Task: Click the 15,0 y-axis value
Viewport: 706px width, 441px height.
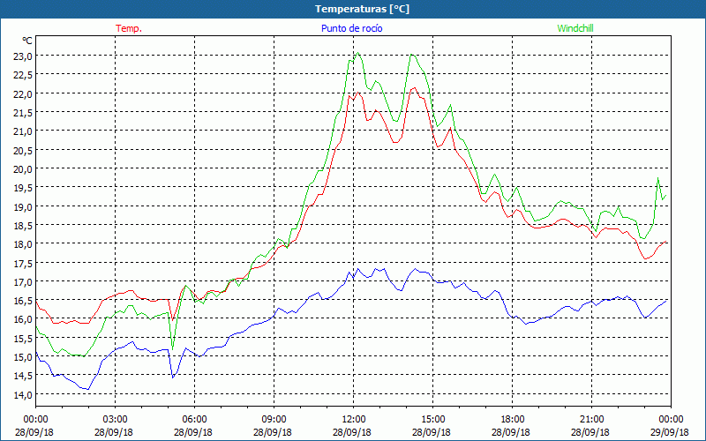Action: (x=23, y=357)
